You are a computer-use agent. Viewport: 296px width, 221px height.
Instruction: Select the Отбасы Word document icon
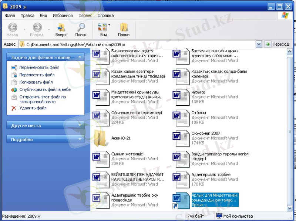coord(181,118)
